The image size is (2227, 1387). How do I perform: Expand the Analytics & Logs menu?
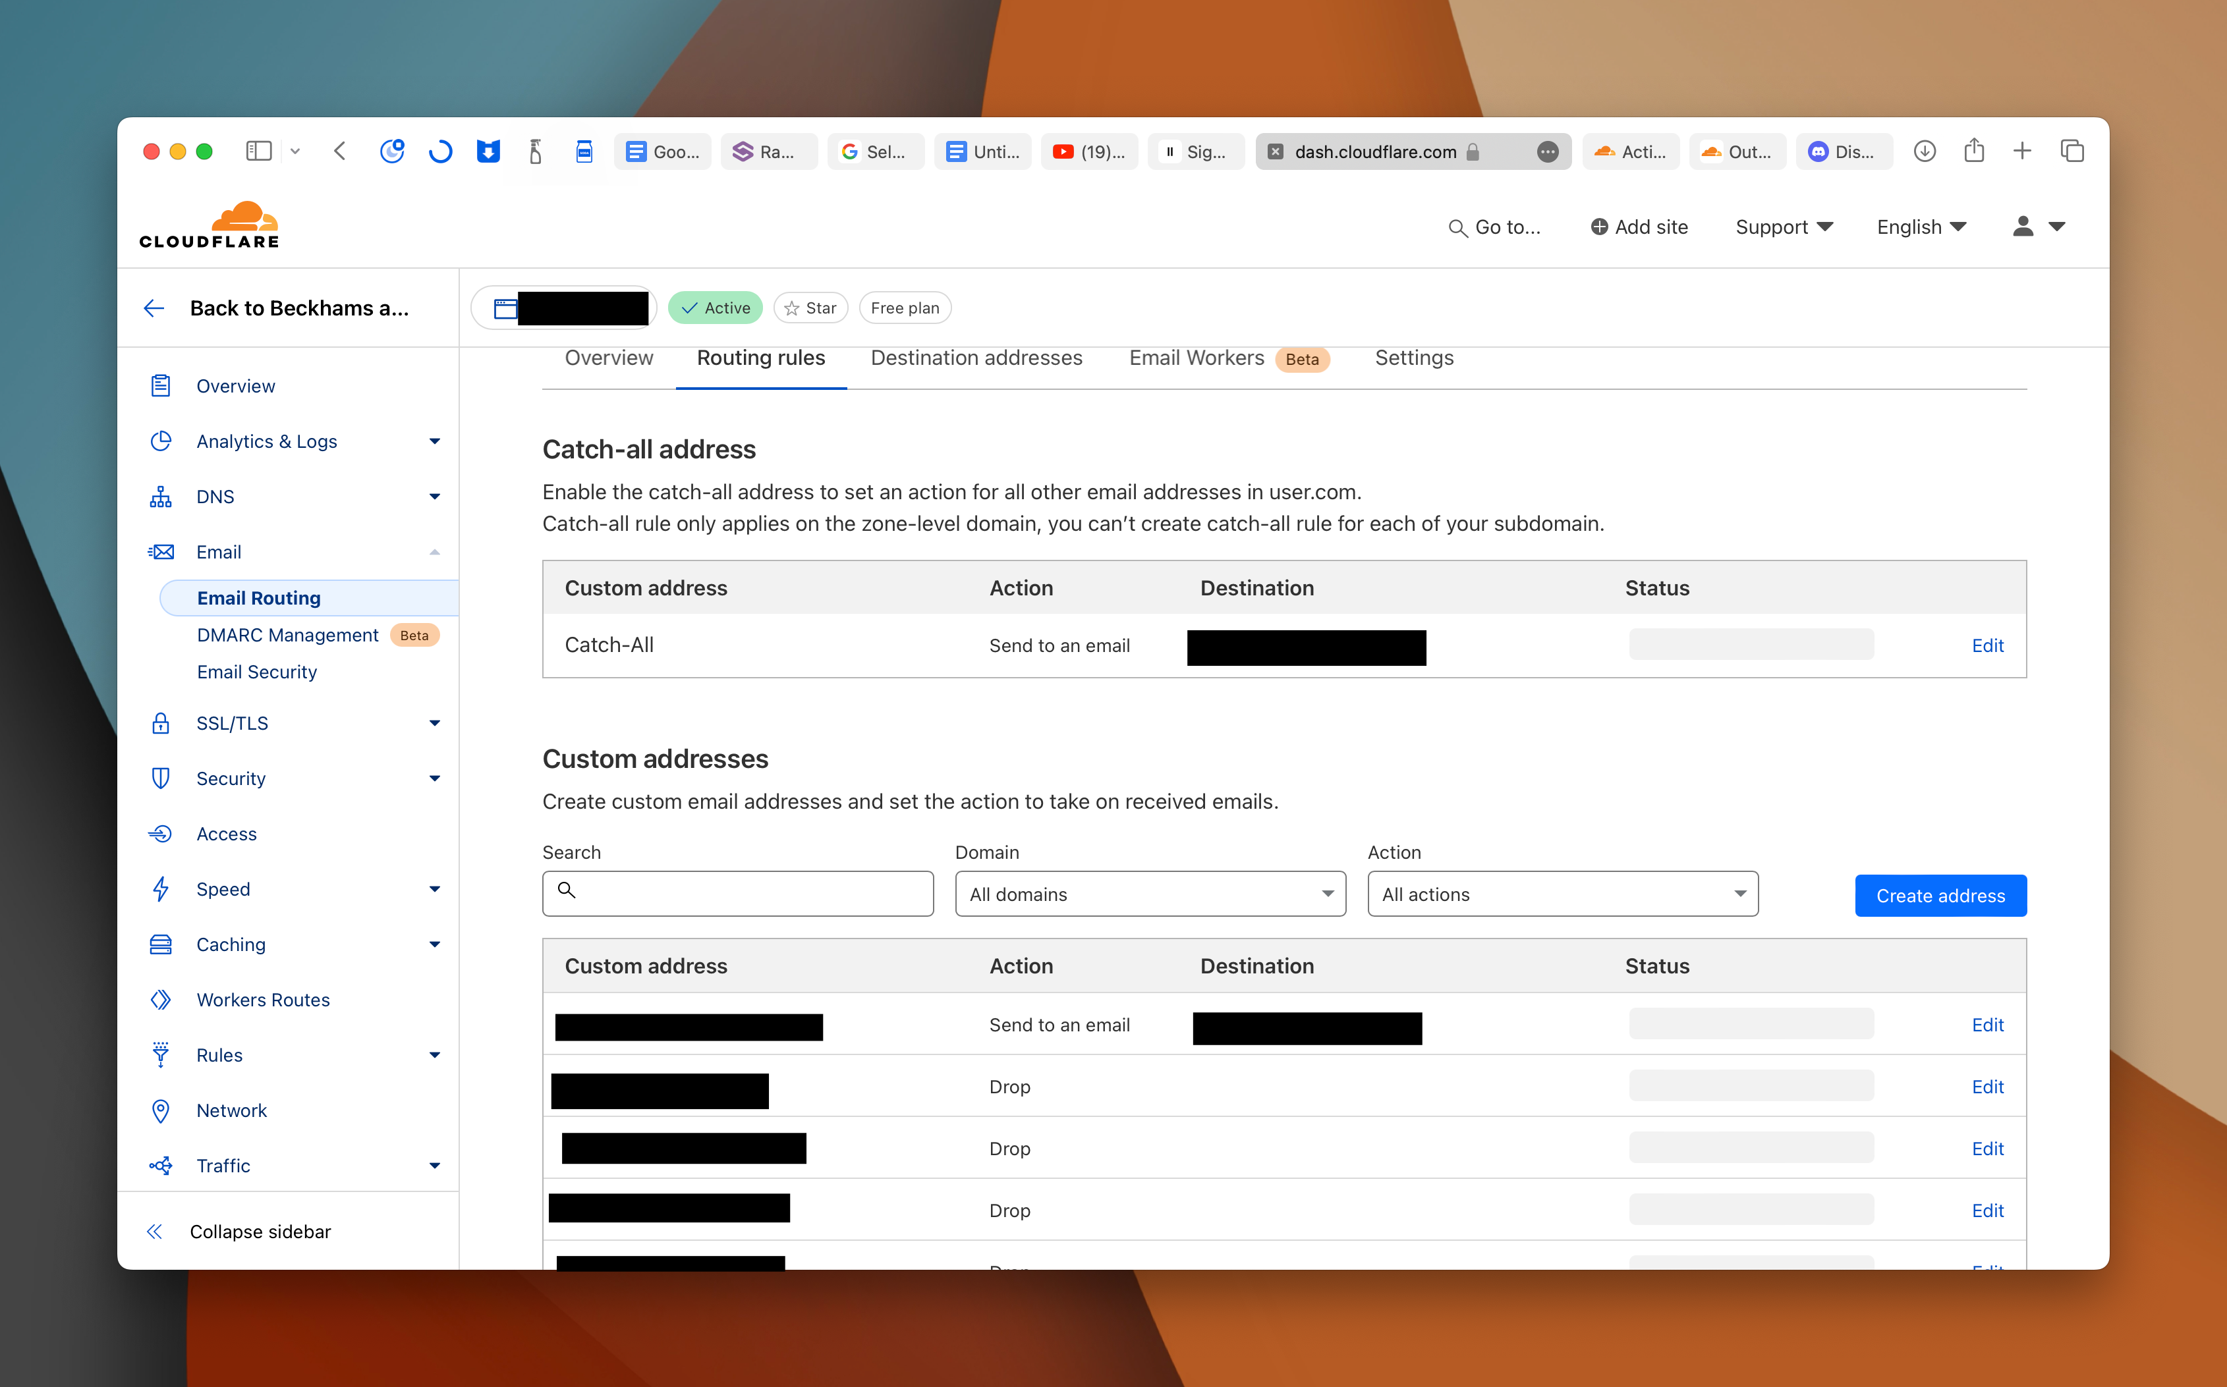pos(434,441)
